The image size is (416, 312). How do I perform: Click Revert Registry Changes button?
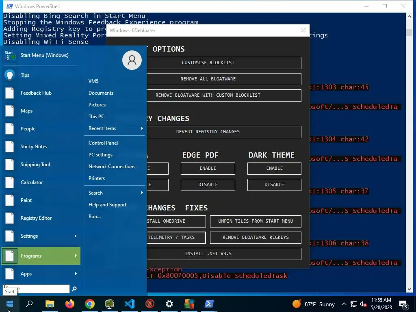[224, 132]
